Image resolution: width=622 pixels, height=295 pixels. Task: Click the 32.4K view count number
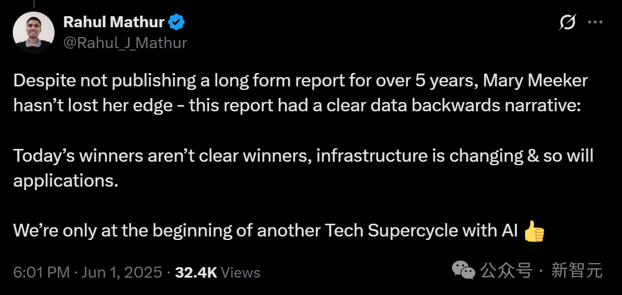point(196,272)
